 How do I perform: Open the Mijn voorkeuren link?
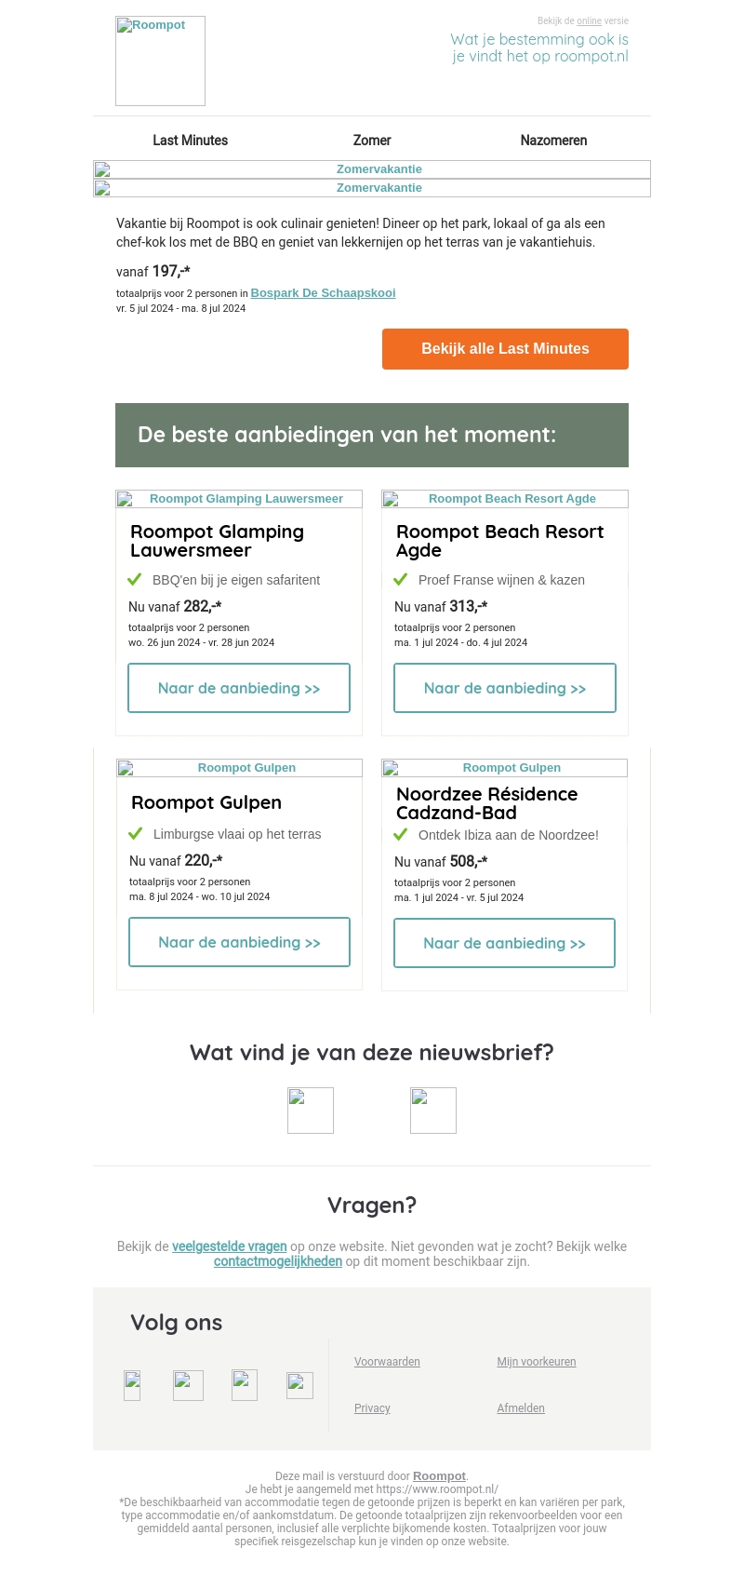(537, 1362)
